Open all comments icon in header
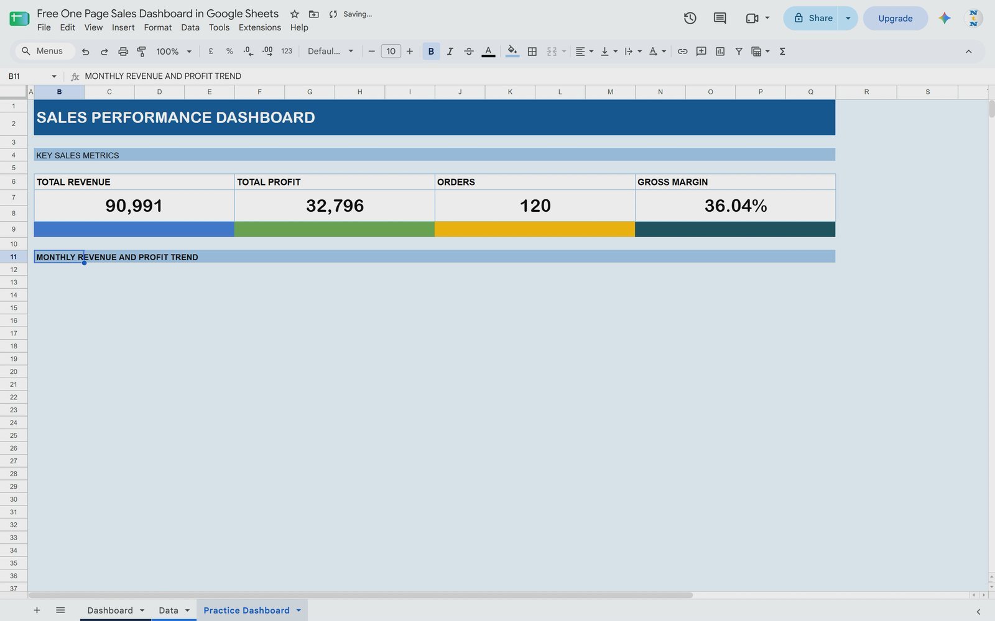Viewport: 995px width, 621px height. [720, 18]
